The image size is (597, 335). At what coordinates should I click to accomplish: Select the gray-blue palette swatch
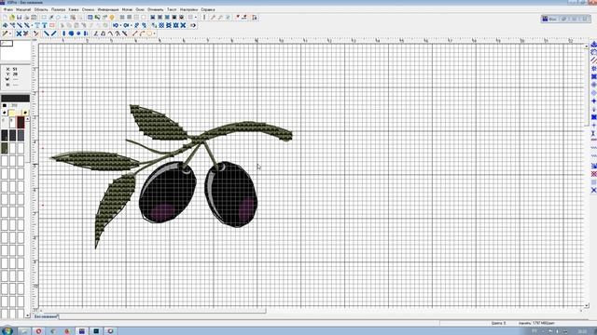21,135
